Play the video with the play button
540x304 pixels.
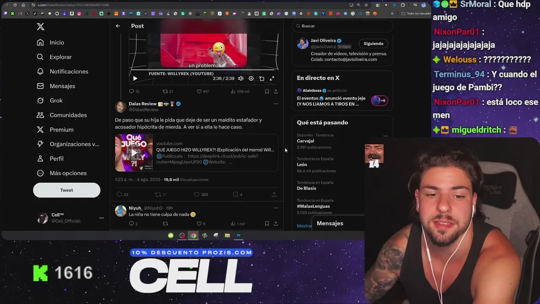tap(135, 79)
